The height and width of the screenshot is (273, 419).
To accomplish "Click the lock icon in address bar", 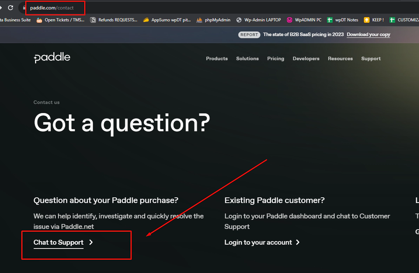I will (24, 8).
